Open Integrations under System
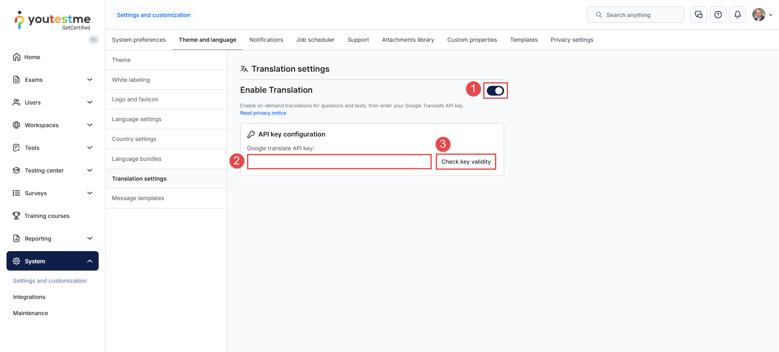 29,297
